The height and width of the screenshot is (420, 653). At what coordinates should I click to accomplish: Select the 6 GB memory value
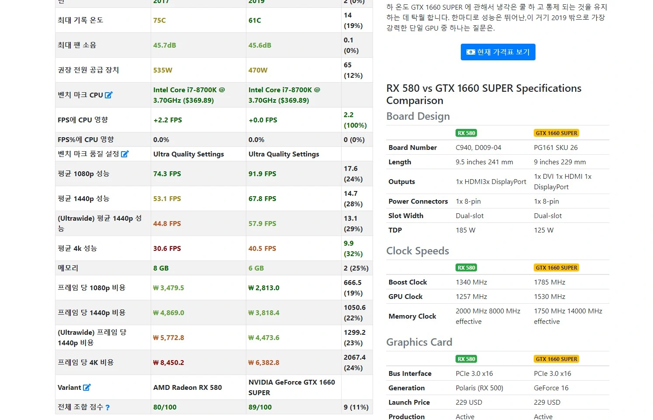[x=256, y=268]
